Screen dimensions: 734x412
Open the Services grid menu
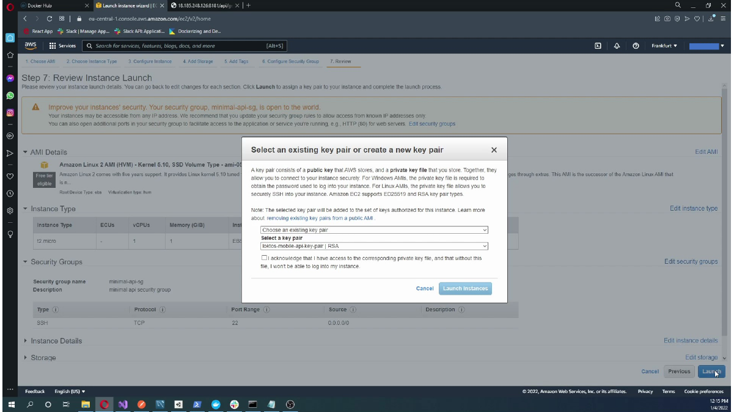coord(62,46)
